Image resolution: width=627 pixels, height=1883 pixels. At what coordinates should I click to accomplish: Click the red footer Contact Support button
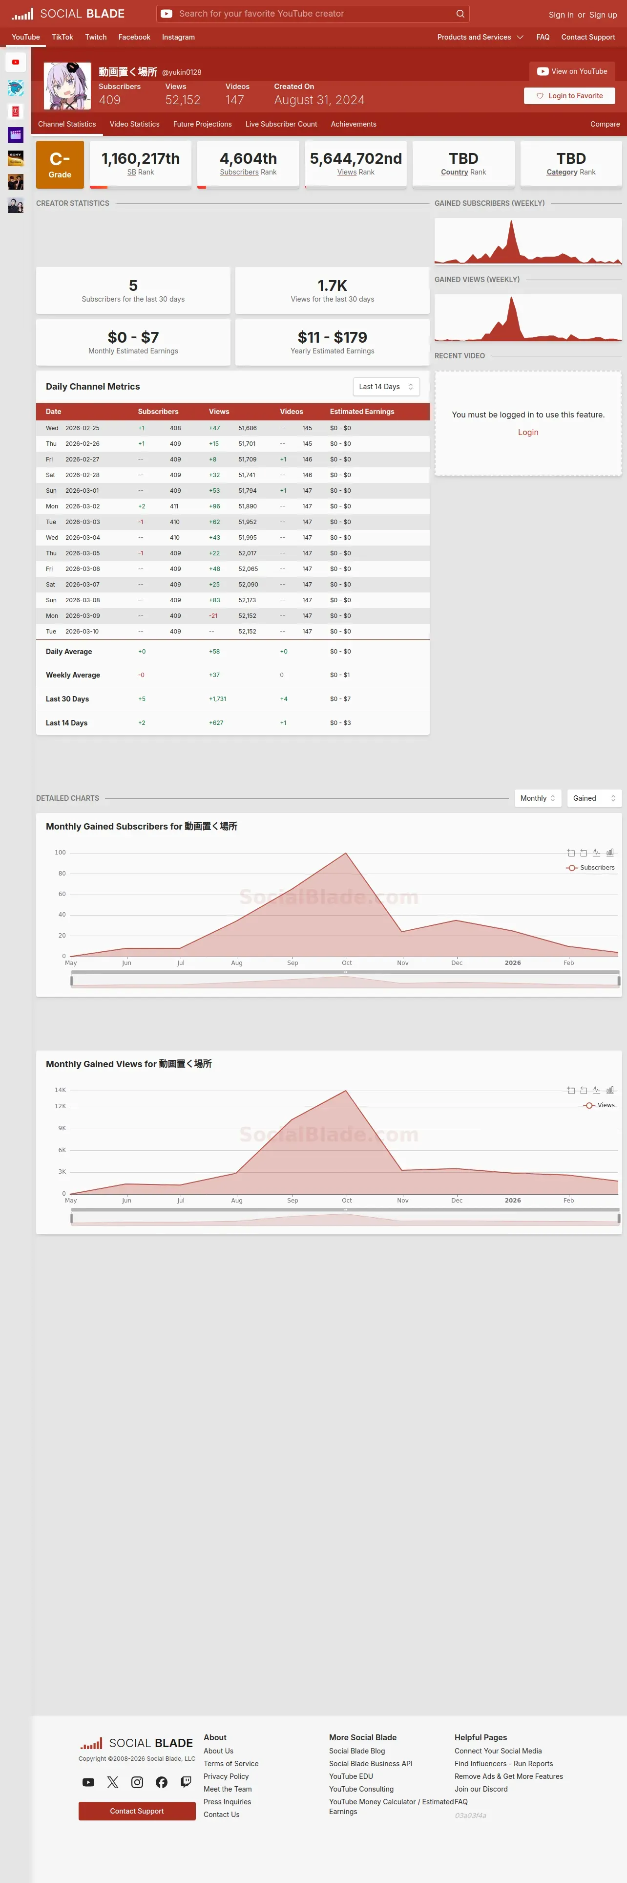pos(137,1811)
